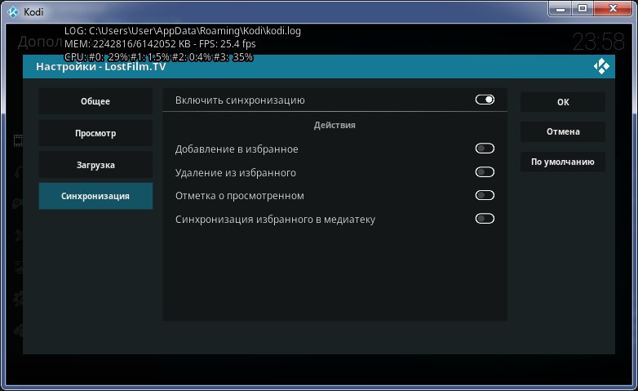Minimize the Kodi window

pos(560,8)
